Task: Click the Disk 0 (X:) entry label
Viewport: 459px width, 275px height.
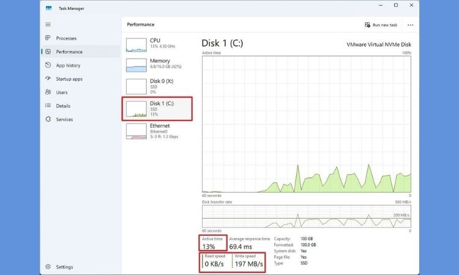Action: tap(162, 81)
